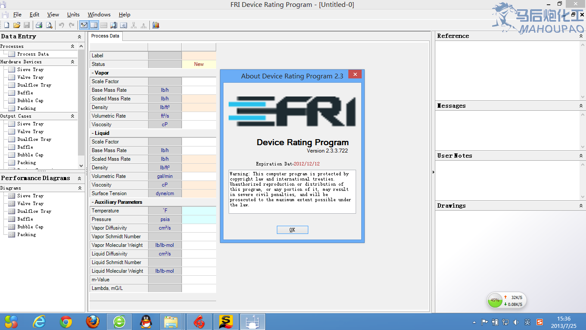Collapse the User Notes panel
This screenshot has height=330, width=586.
coord(581,156)
